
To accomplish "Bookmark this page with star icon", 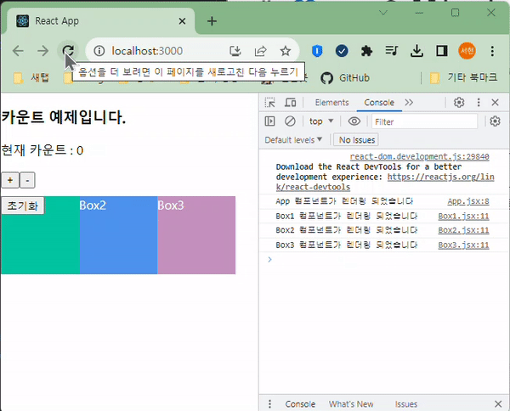I will [x=286, y=51].
